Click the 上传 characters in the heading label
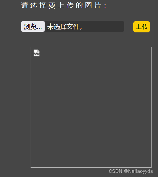This screenshot has width=158, height=177. 66,5
